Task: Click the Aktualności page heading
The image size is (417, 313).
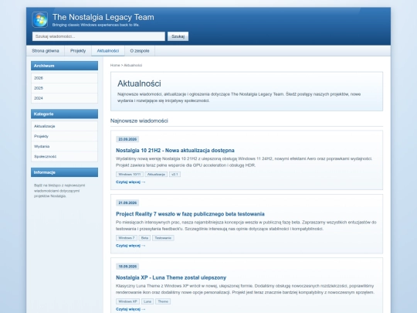Action: [139, 83]
